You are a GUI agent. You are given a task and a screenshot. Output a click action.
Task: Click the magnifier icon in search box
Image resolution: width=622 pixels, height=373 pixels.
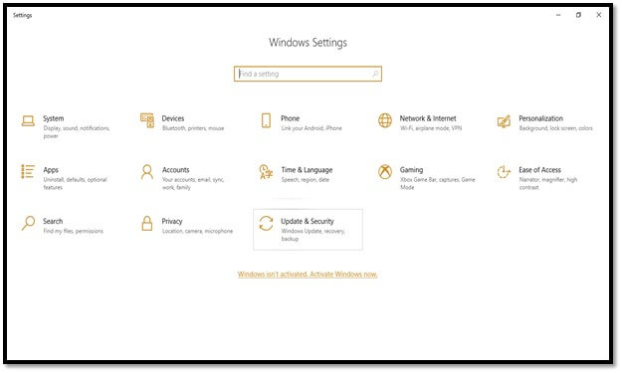(x=375, y=74)
